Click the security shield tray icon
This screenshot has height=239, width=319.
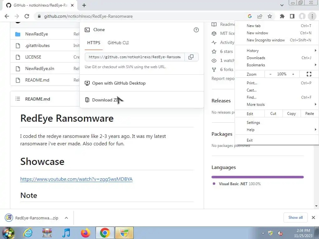click(271, 233)
